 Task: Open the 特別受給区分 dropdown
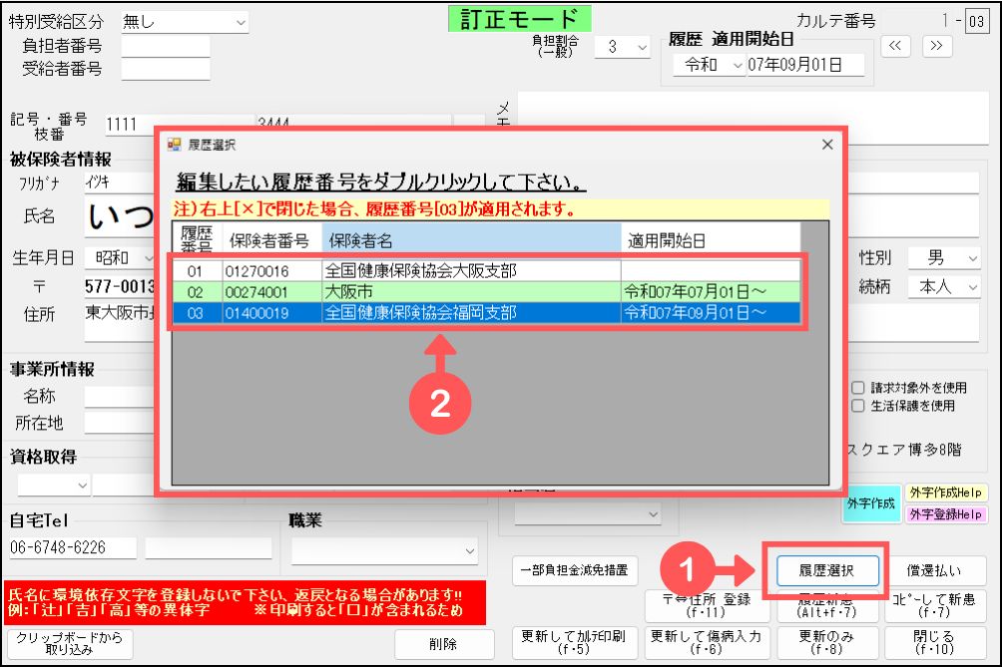(x=184, y=21)
